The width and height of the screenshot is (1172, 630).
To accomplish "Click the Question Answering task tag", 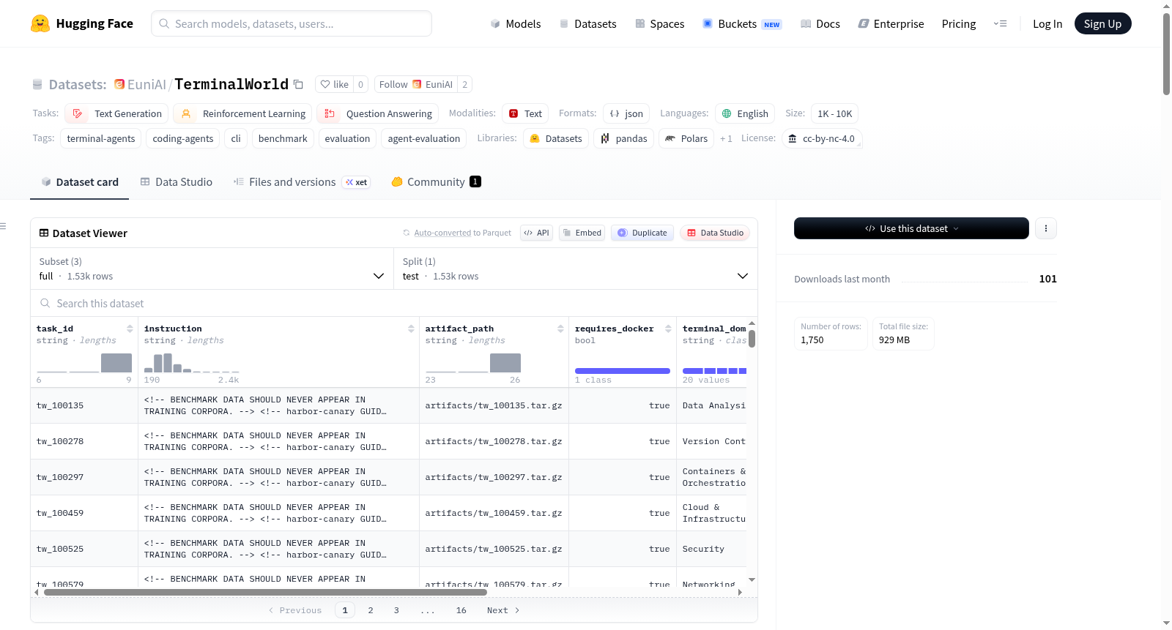I will pyautogui.click(x=378, y=113).
